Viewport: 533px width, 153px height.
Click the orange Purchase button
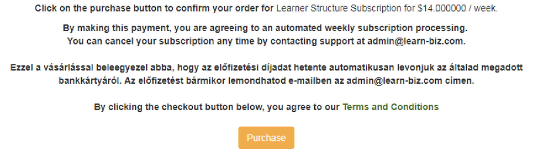[266, 138]
